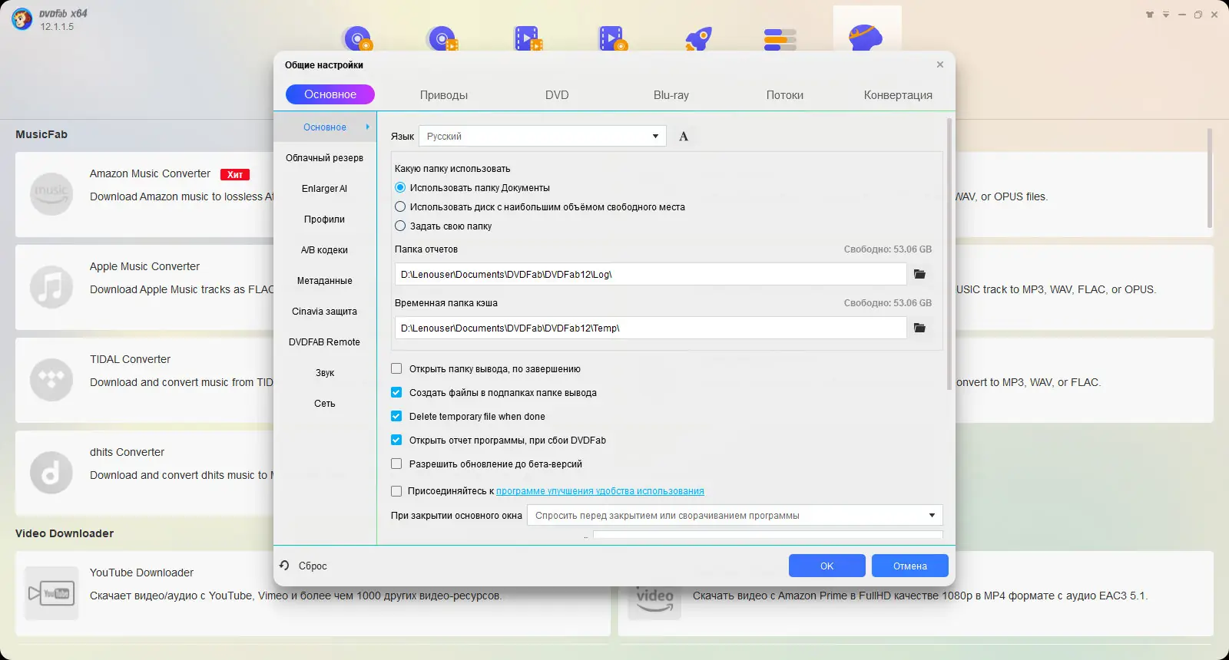Open Облачный резерв in the sidebar

[x=325, y=157]
